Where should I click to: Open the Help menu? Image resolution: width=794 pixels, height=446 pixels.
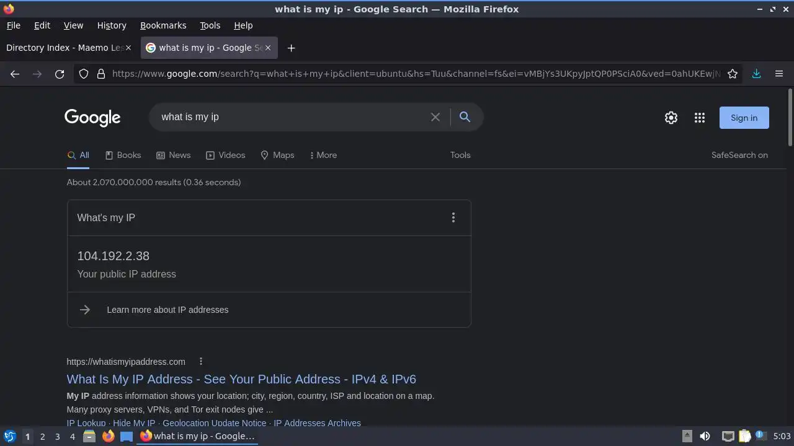[x=243, y=25]
